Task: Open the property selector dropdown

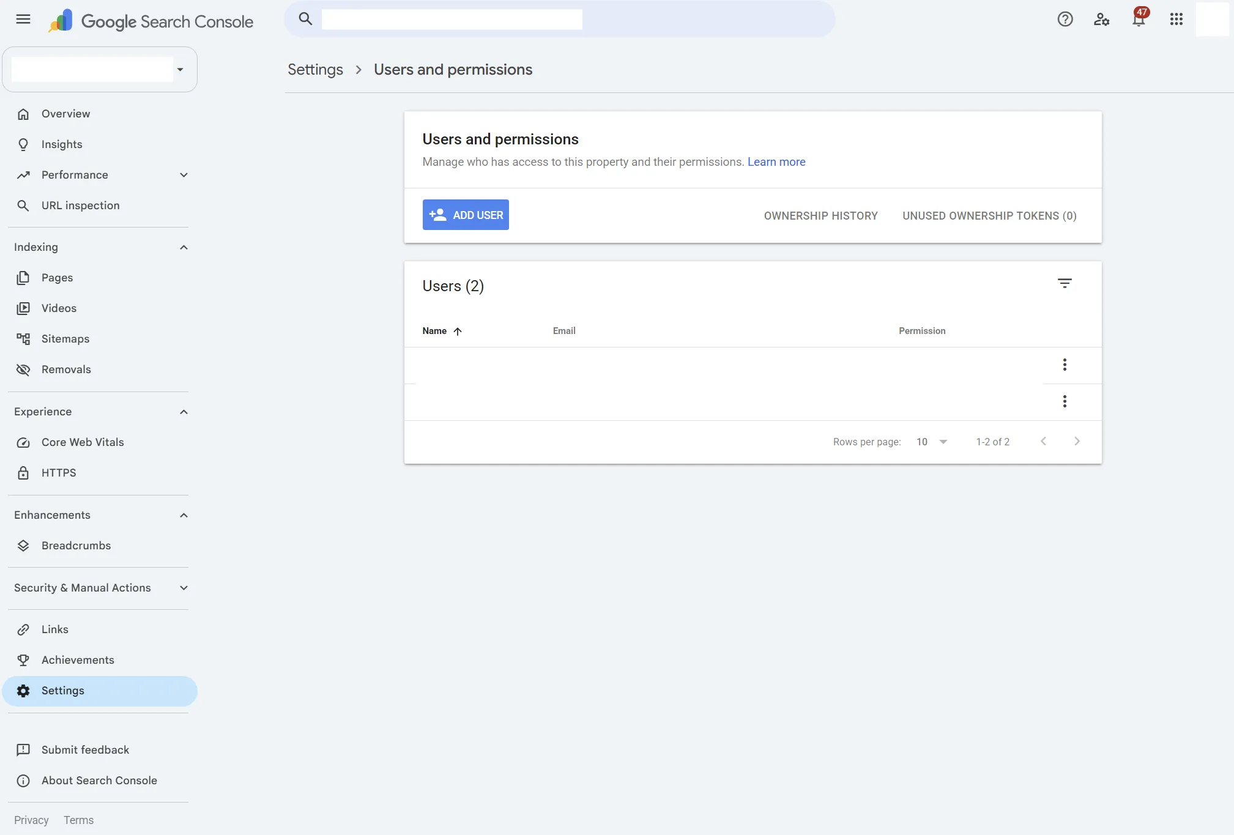Action: [100, 70]
